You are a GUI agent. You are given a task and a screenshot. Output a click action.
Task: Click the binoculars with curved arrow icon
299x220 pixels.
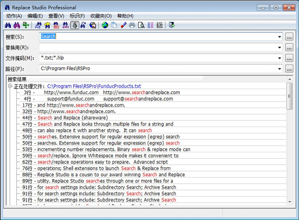pyautogui.click(x=83, y=25)
